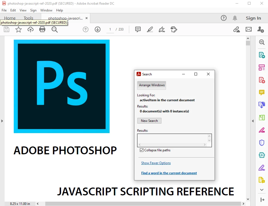This screenshot has height=206, width=268.
Task: Close the Search dialog window
Action: (x=208, y=74)
